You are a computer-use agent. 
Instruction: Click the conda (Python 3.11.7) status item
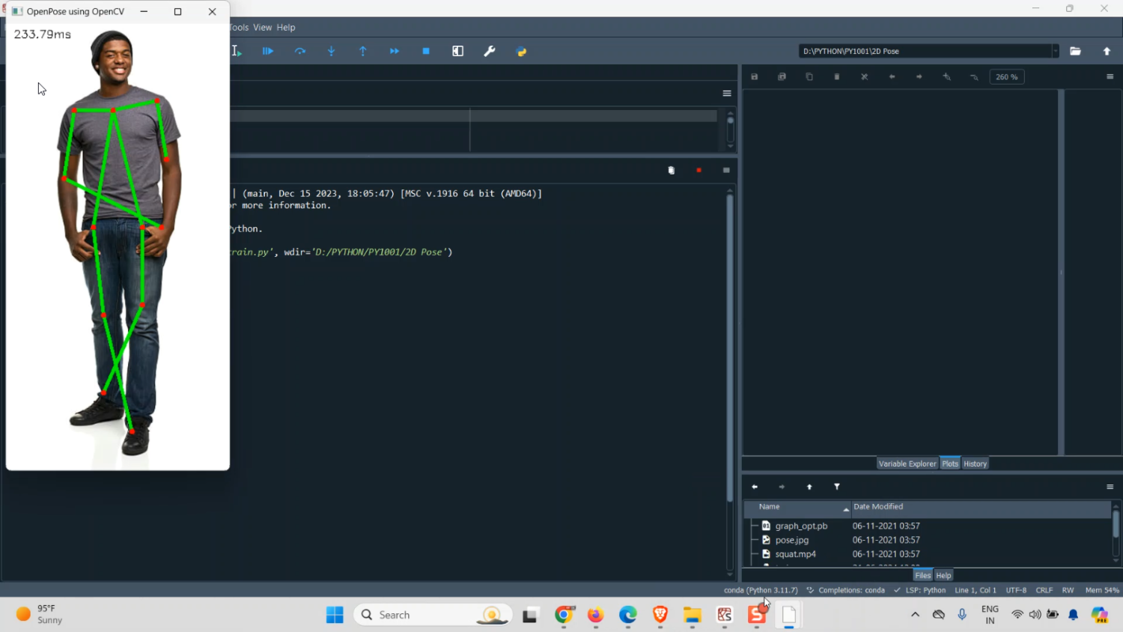[x=761, y=590]
